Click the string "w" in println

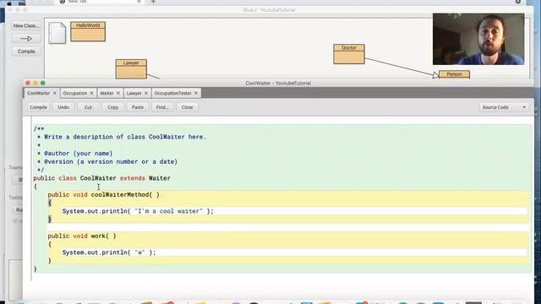point(139,252)
